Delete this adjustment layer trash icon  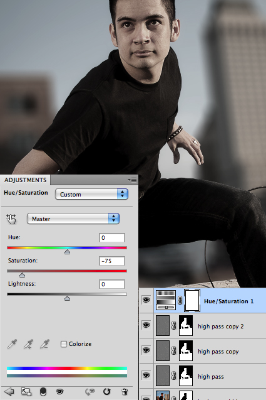coord(125,392)
